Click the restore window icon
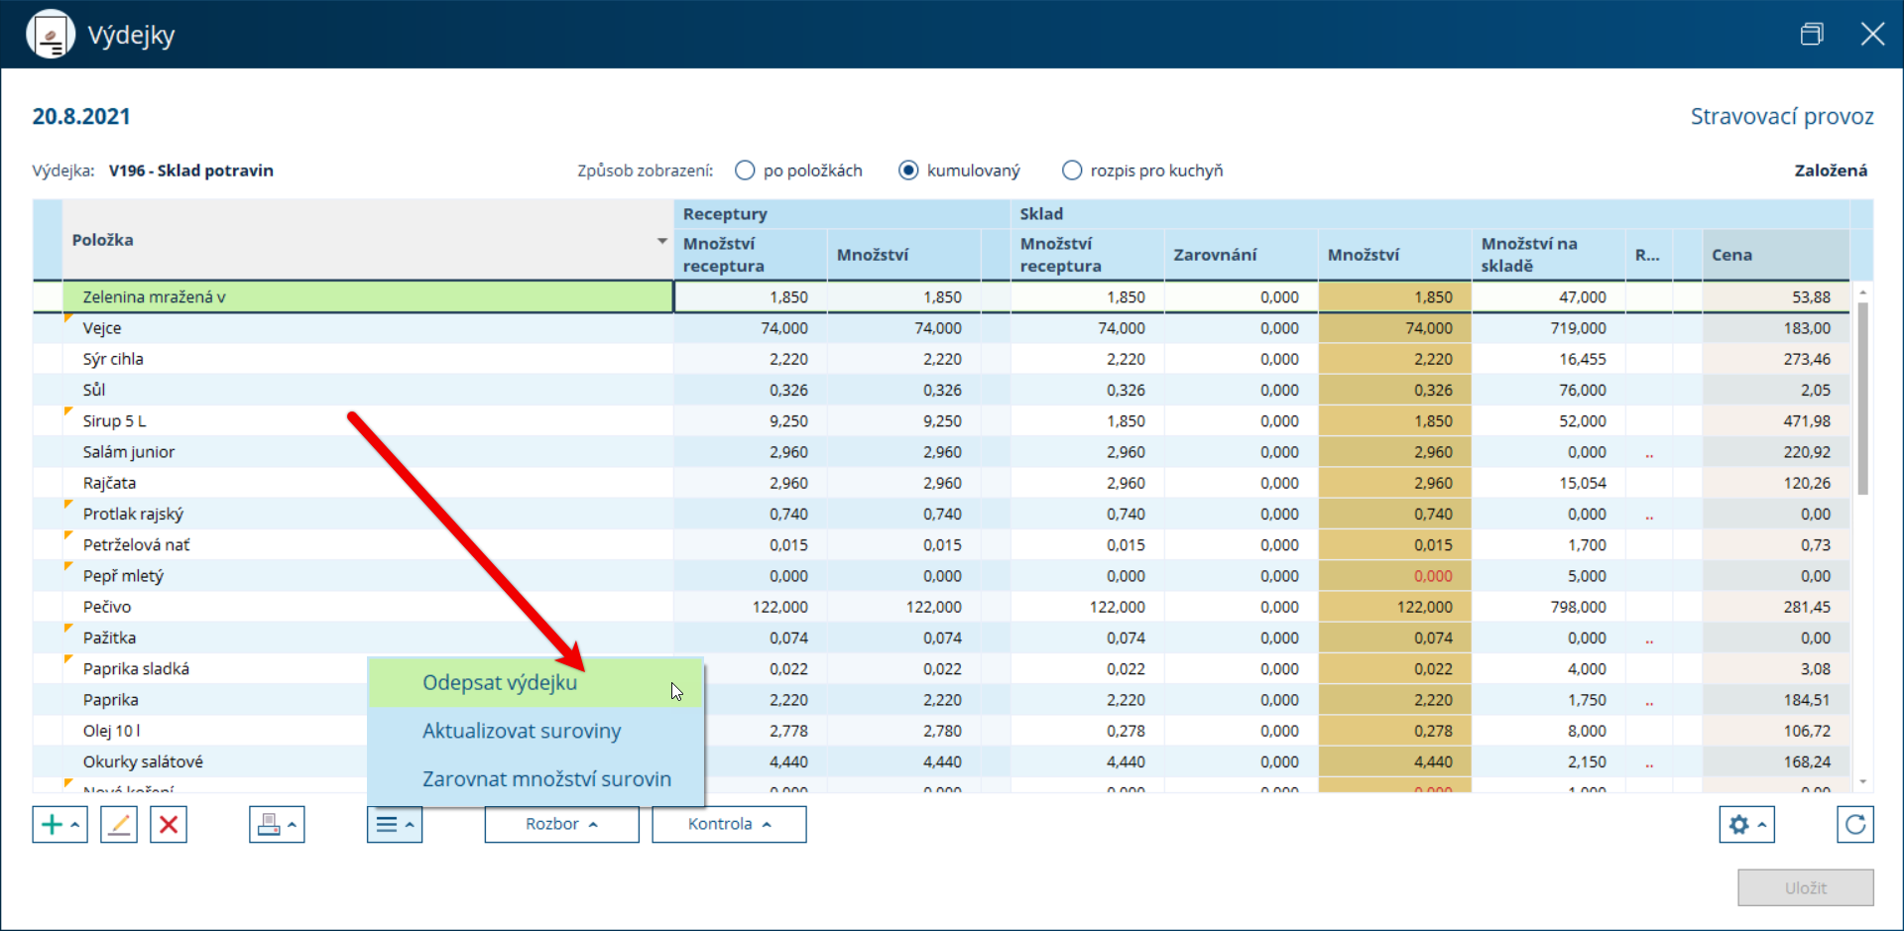 click(x=1812, y=35)
